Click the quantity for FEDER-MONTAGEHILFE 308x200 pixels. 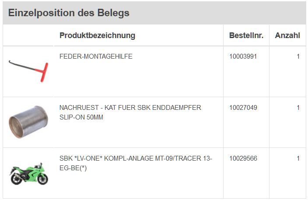pos(298,56)
